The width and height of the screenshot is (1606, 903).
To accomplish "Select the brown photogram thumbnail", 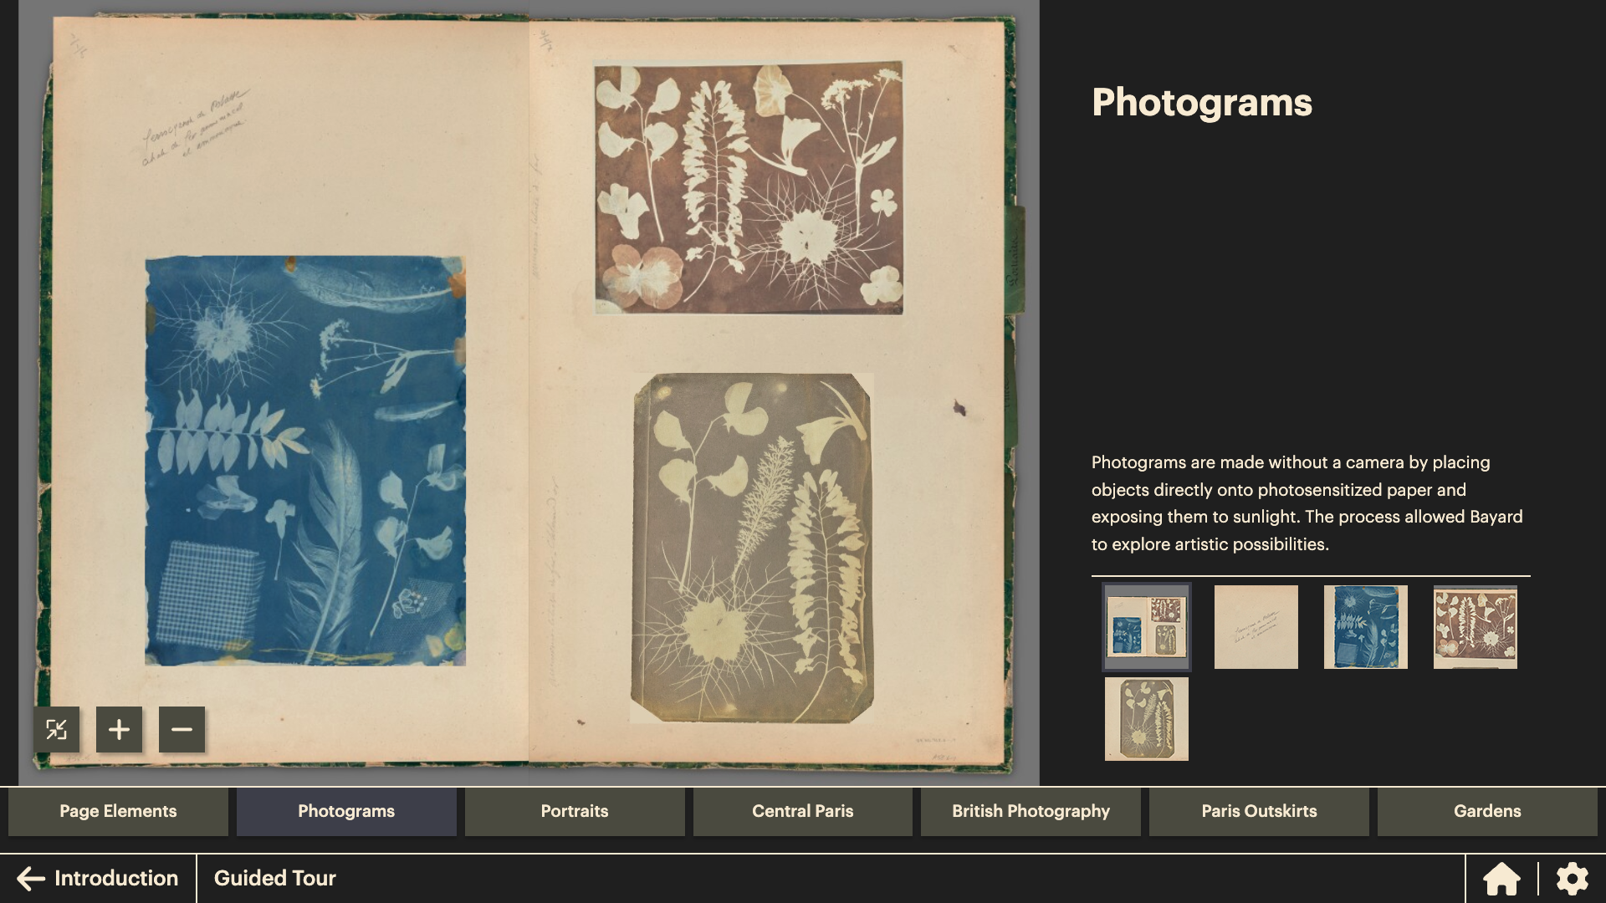I will 1476,627.
